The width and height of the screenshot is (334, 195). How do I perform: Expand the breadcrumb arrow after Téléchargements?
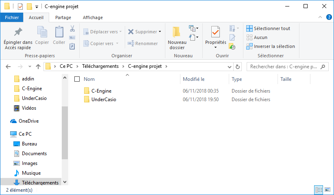point(124,66)
